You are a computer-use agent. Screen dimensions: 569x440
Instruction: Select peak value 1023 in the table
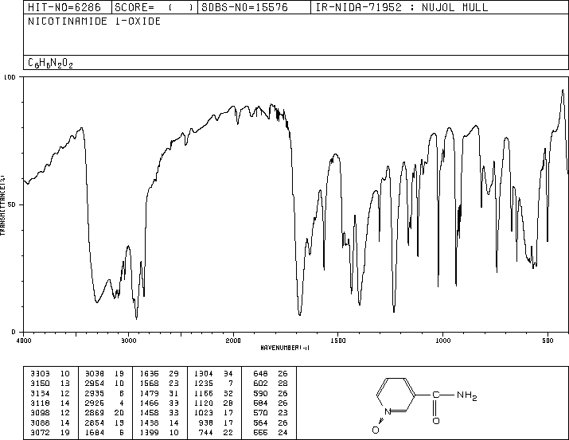(x=204, y=412)
